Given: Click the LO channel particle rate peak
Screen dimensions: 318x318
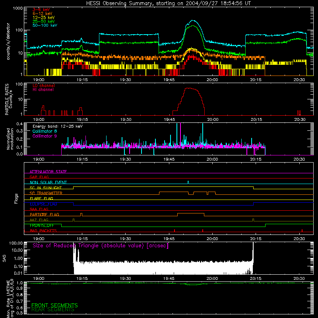Looking at the screenshot, I should coord(188,88).
